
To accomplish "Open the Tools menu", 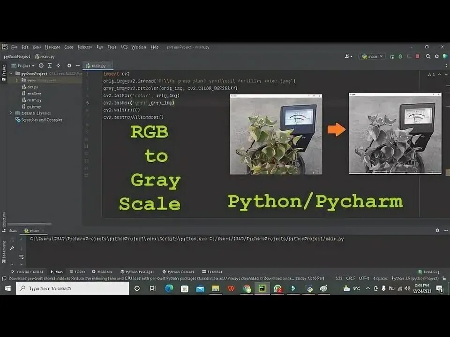I will click(x=112, y=47).
